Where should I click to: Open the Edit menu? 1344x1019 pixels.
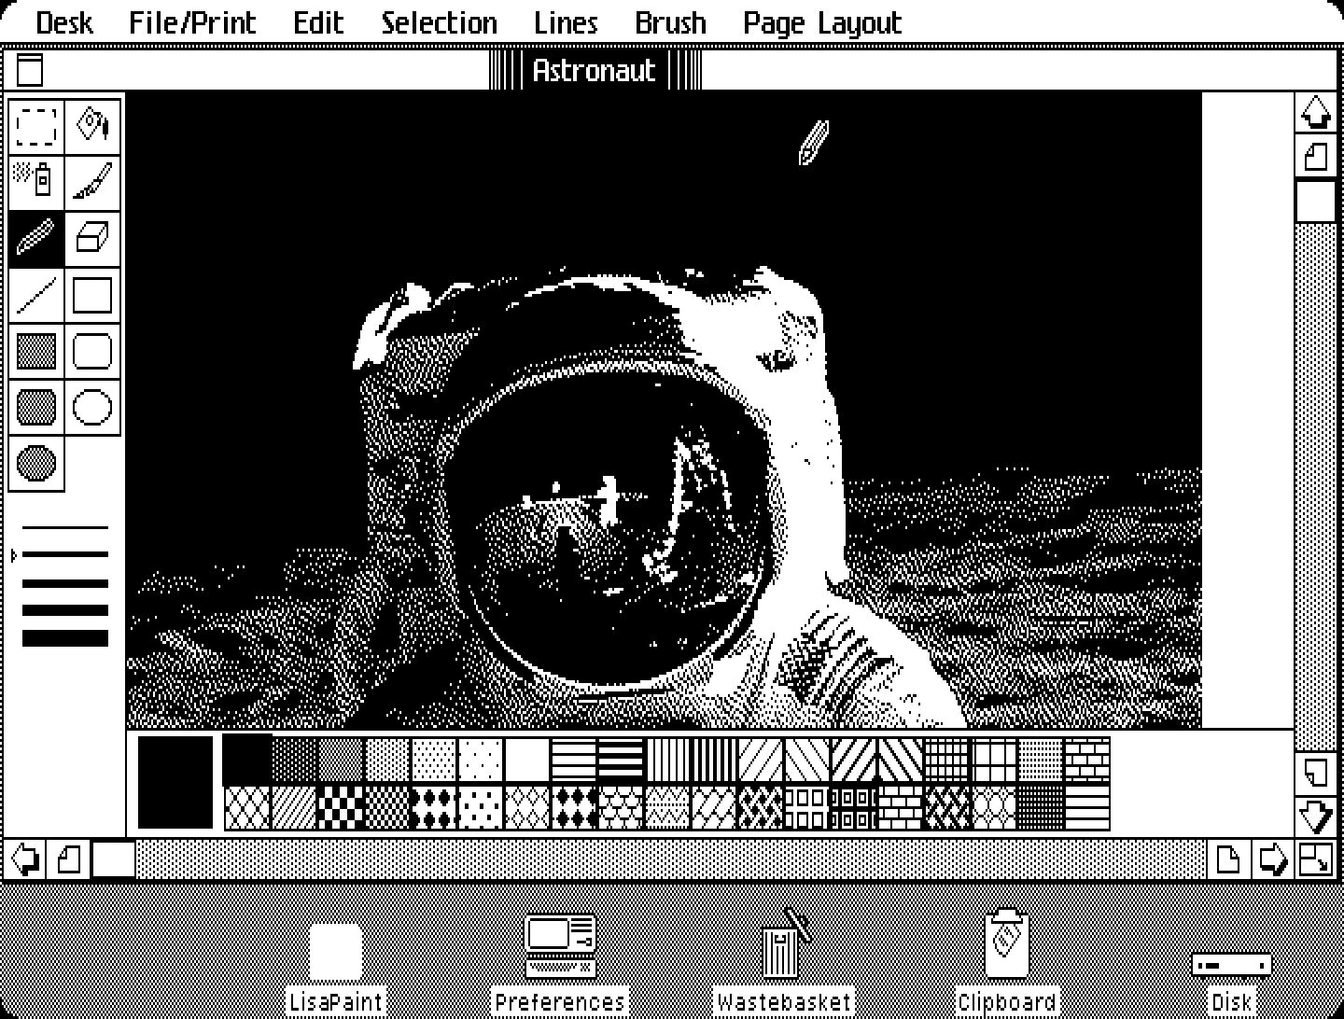coord(318,22)
